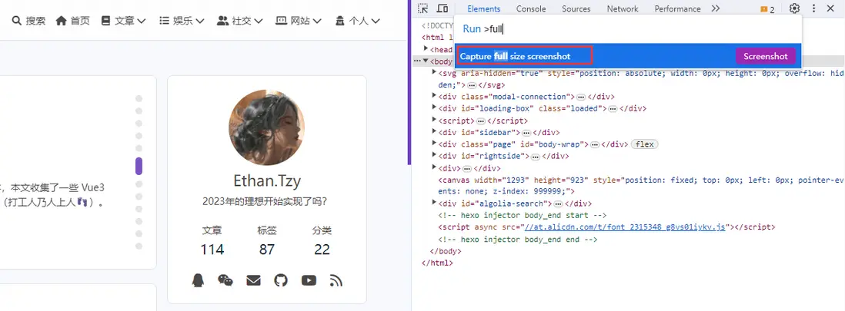
Task: Open the RSS feed icon
Action: pyautogui.click(x=336, y=280)
